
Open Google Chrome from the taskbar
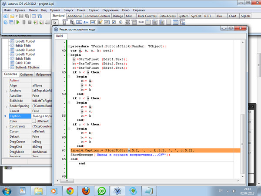(70, 190)
